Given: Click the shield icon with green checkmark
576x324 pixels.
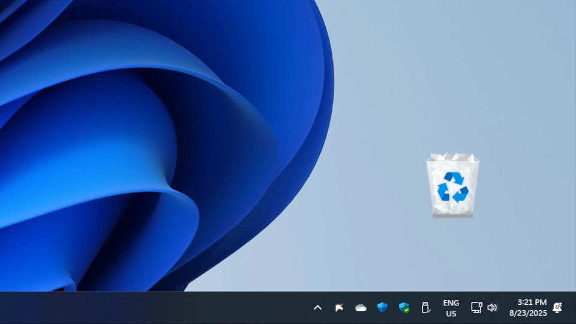Looking at the screenshot, I should [404, 307].
